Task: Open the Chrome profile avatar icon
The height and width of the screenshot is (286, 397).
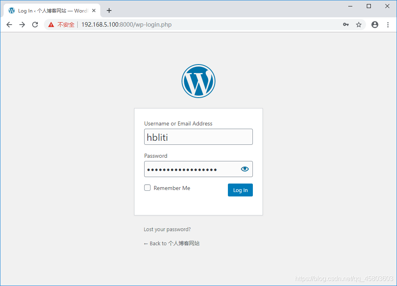Action: click(375, 25)
